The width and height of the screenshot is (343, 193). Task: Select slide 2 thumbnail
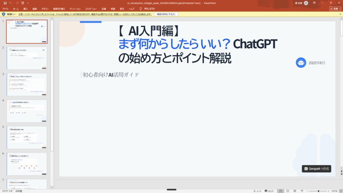tap(27, 58)
